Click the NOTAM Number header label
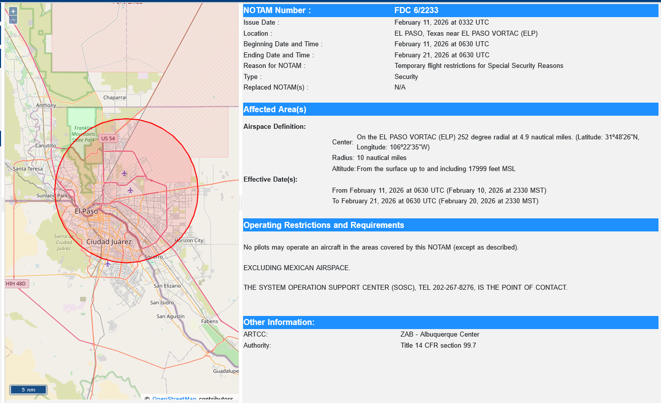The width and height of the screenshot is (661, 403). coord(277,11)
